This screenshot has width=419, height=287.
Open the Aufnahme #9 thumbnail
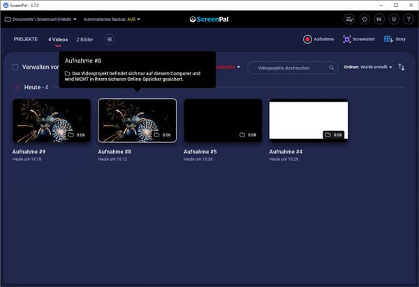point(52,121)
